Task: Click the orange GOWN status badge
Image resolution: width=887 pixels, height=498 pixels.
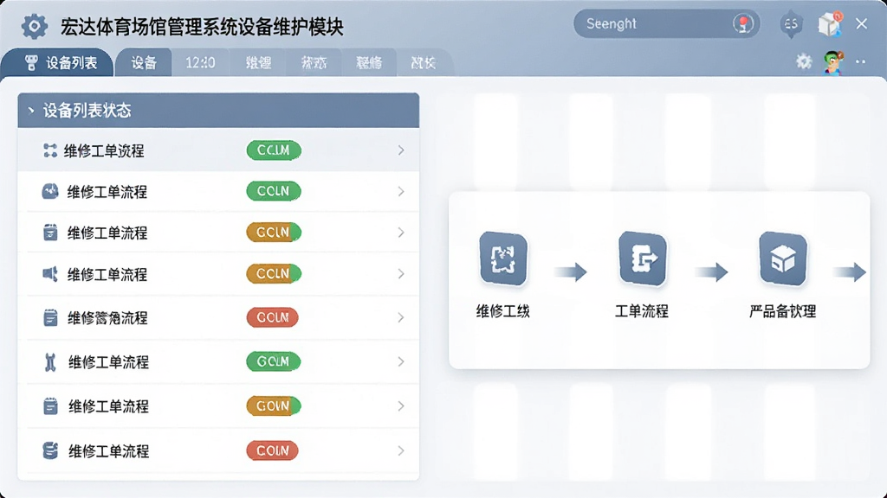Action: [x=274, y=406]
